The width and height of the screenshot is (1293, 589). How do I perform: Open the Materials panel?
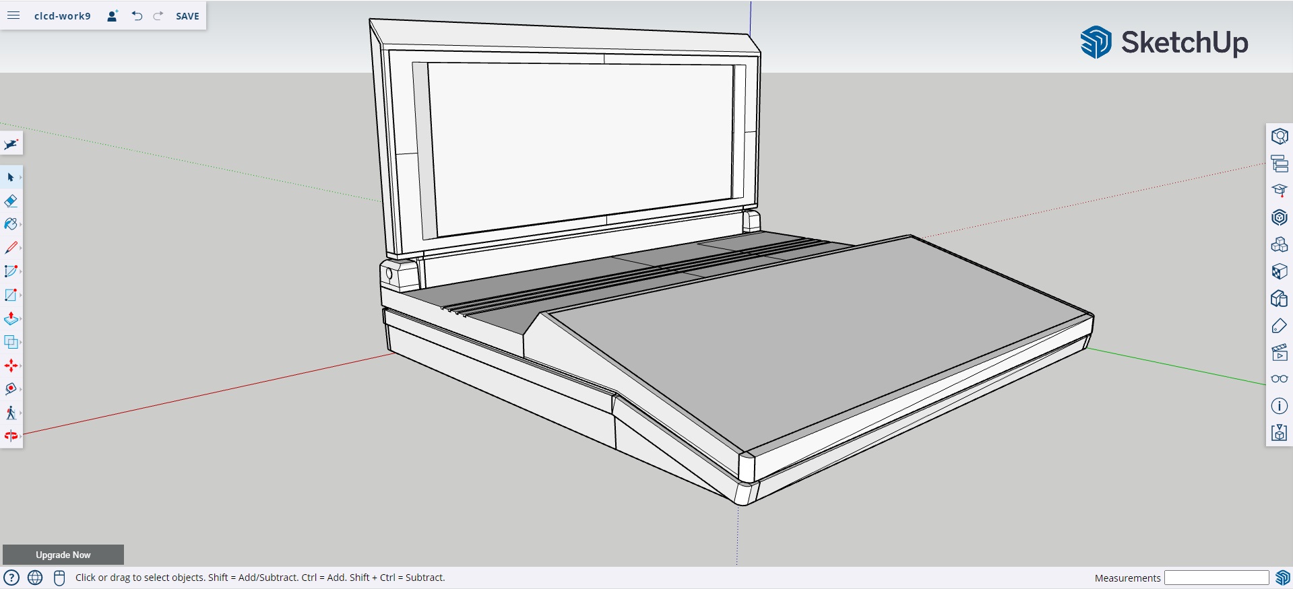1279,271
